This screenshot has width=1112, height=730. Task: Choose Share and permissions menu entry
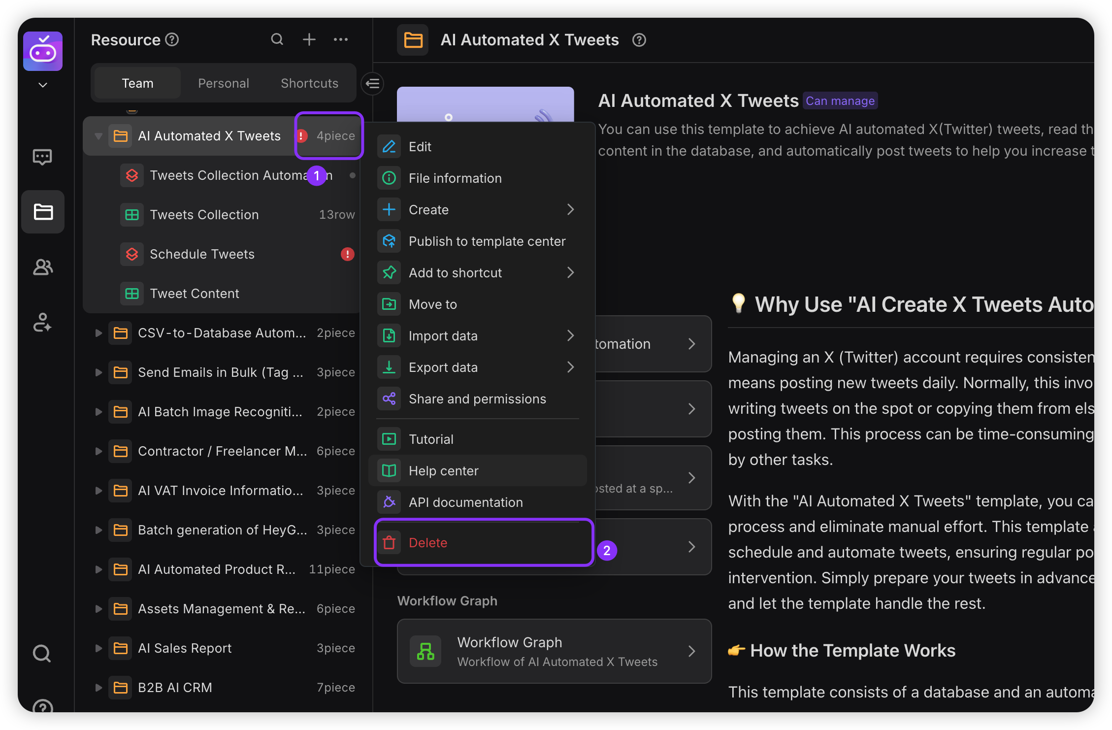[477, 399]
